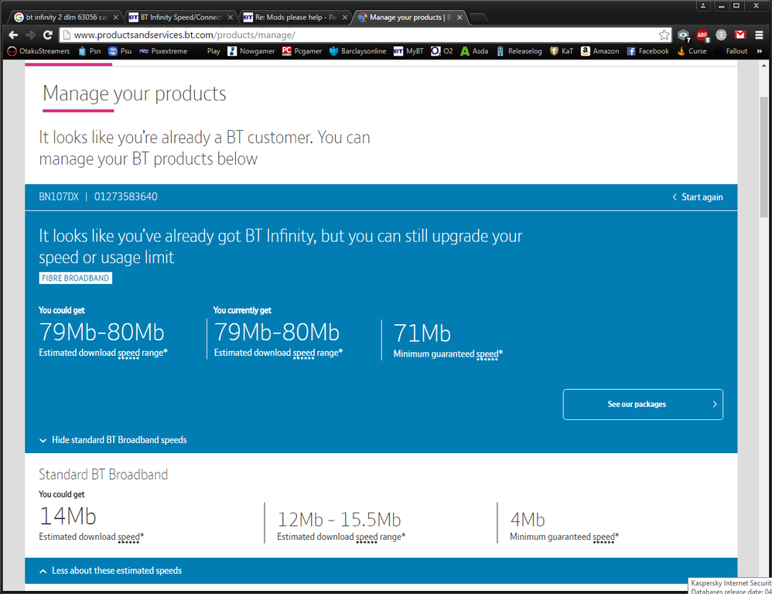Click the eye extension icon in toolbar
Screen dimensions: 772x594
(x=683, y=36)
